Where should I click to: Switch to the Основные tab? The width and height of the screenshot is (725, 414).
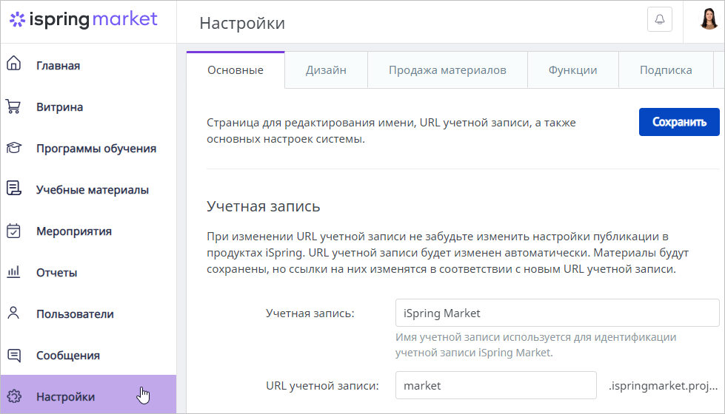click(235, 69)
